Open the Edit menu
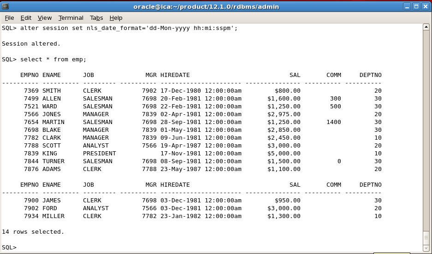Viewport: 432px width, 254px height. click(26, 18)
